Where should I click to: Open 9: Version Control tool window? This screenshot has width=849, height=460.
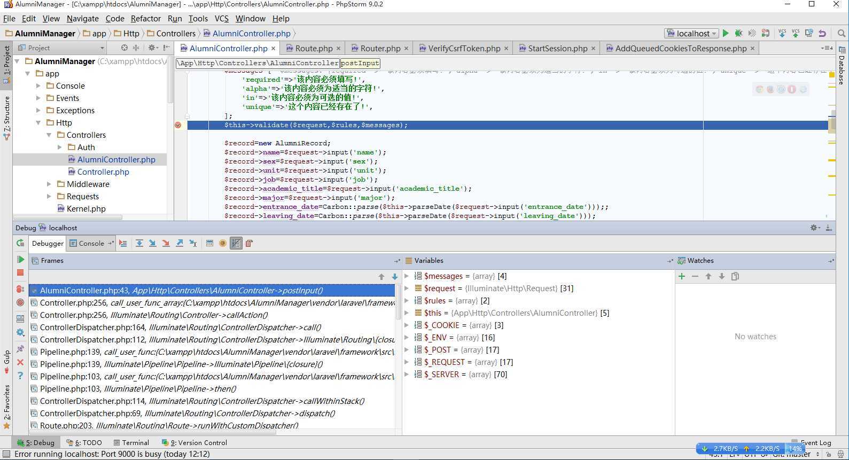pos(194,442)
